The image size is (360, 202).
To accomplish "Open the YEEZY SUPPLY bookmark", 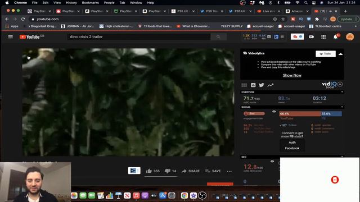I will pos(231,26).
